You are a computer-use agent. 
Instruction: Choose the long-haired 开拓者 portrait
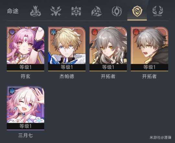(108, 46)
